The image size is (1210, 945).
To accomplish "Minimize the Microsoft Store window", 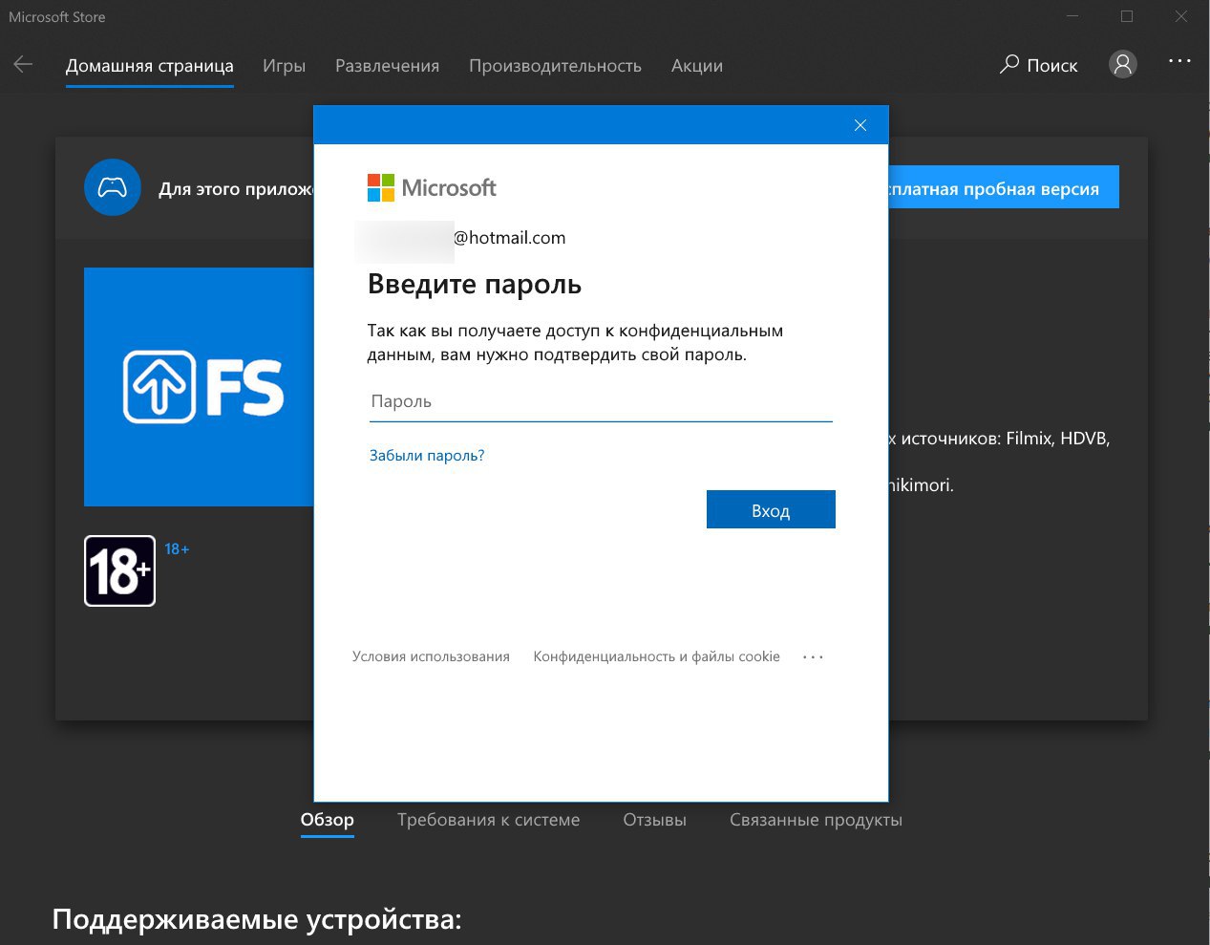I will (x=1073, y=16).
